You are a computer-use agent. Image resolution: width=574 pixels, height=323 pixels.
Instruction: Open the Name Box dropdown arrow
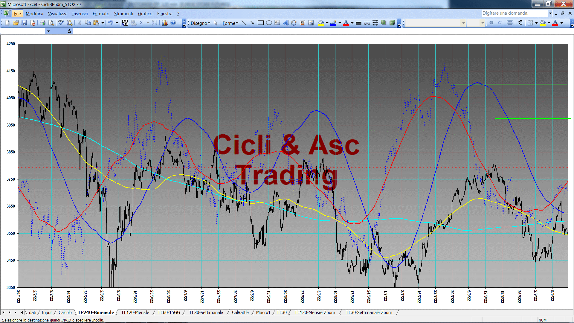[48, 31]
